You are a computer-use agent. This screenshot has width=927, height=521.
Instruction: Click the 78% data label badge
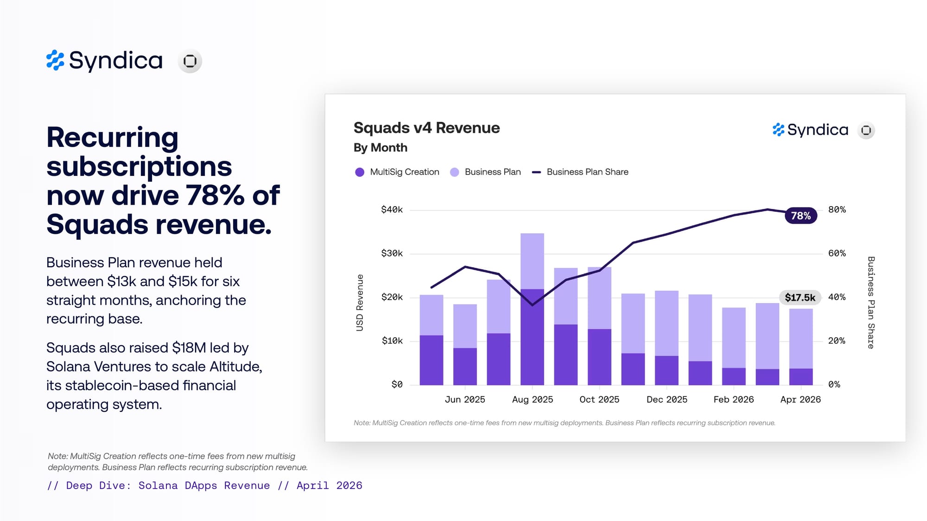coord(801,216)
